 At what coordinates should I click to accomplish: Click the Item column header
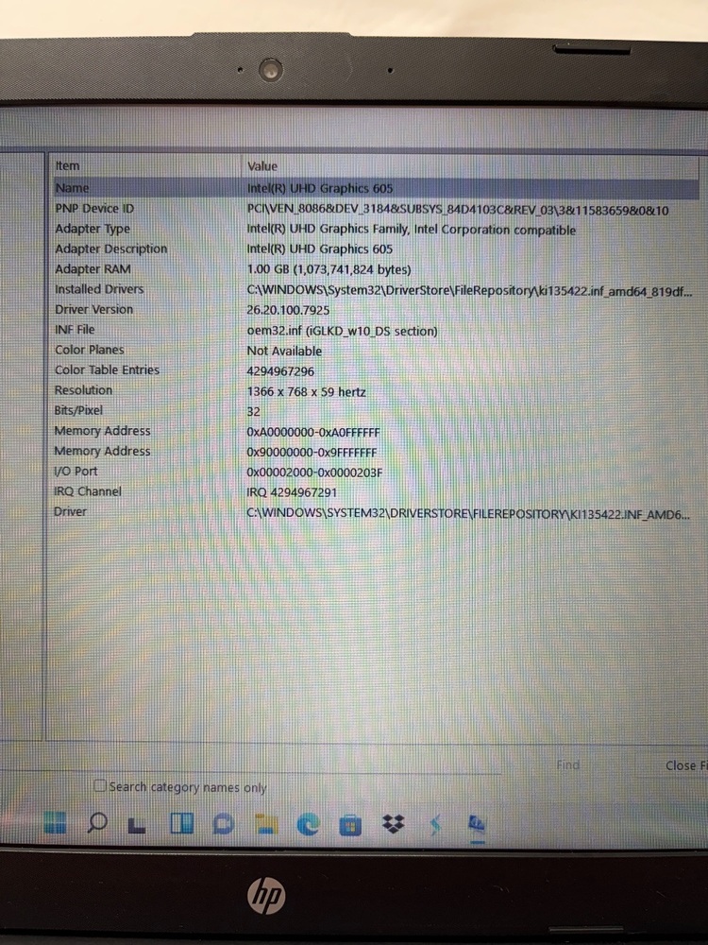(68, 165)
